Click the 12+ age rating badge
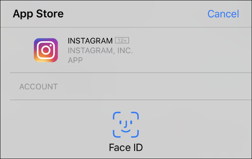252x159 pixels. (122, 40)
